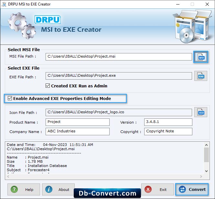Browse for MSI file with MSI icon button
This screenshot has height=199, width=215.
(x=200, y=57)
